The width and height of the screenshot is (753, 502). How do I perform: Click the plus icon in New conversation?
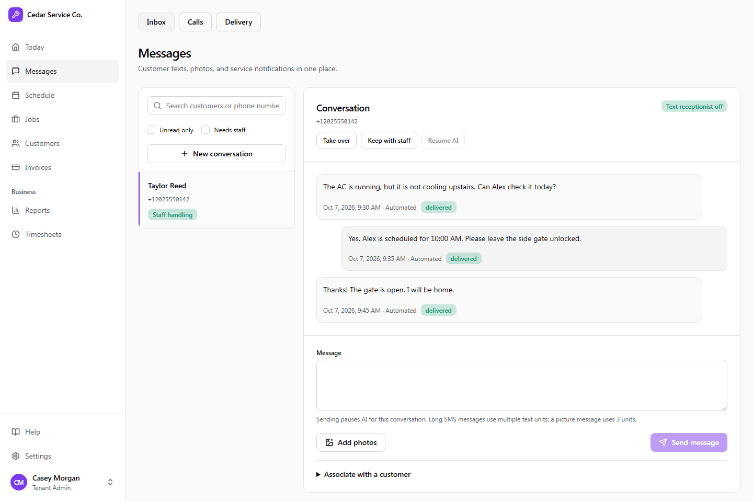[185, 154]
